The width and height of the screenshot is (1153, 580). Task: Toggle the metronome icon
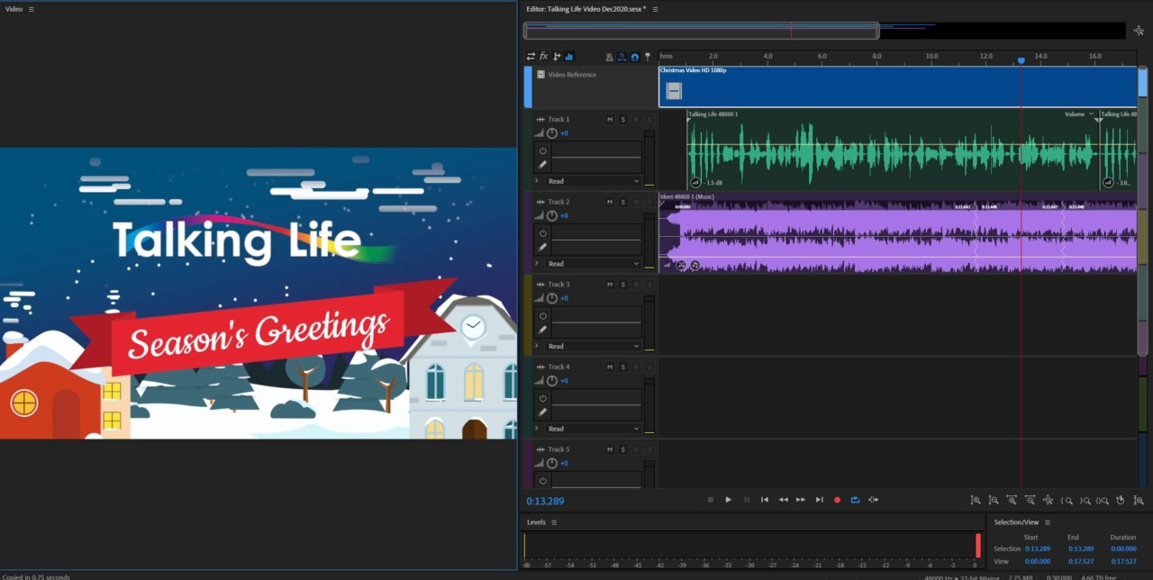(x=609, y=56)
